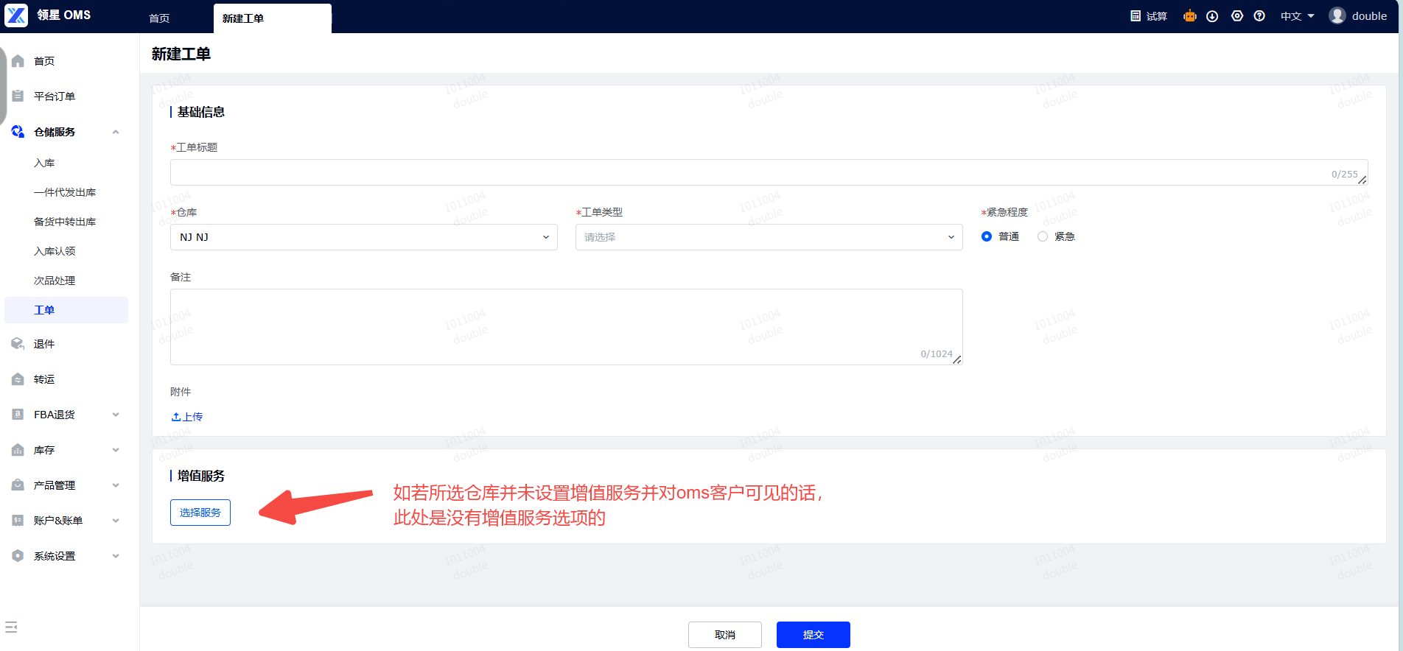Click the 首页 home icon in sidebar
This screenshot has width=1403, height=651.
[18, 61]
